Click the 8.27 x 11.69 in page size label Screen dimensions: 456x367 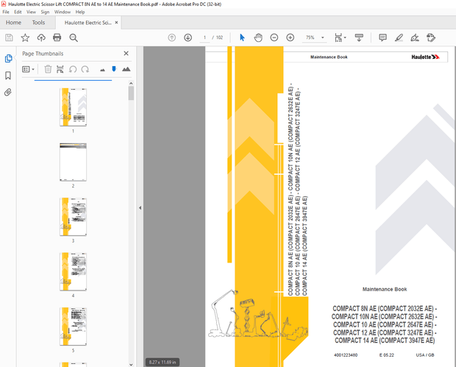[163, 362]
